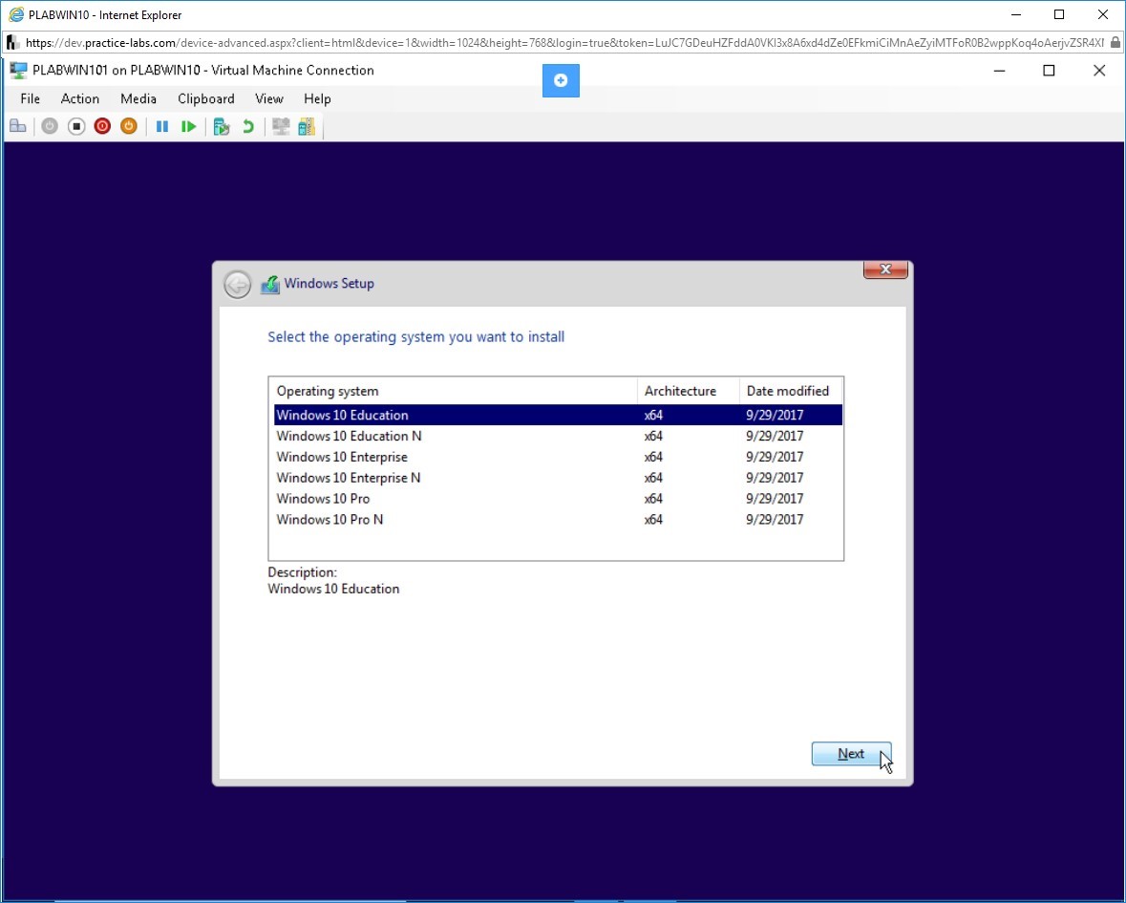Open the Clipboard menu

pos(206,99)
